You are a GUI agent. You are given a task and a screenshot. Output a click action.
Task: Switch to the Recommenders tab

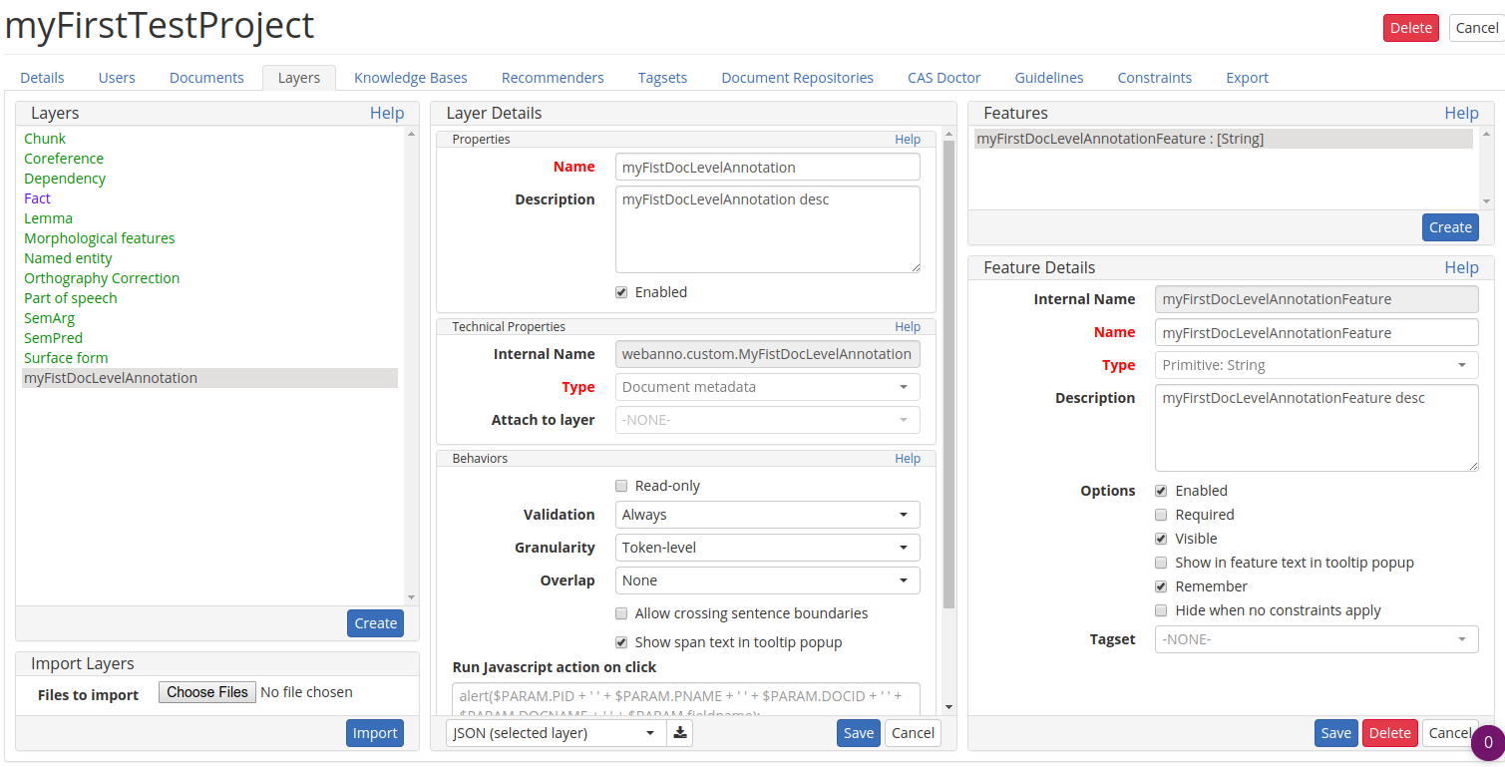[x=553, y=77]
